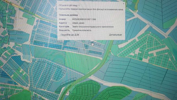The image size is (177, 100).
Task: Click the 'Адреса' field label
Action: pos(63,23)
